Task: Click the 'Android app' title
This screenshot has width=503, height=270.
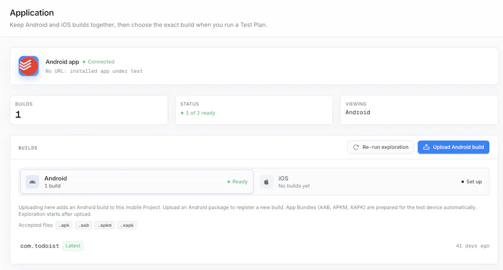Action: (x=62, y=62)
